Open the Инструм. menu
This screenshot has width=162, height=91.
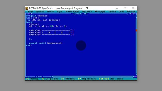[x=100, y=12]
